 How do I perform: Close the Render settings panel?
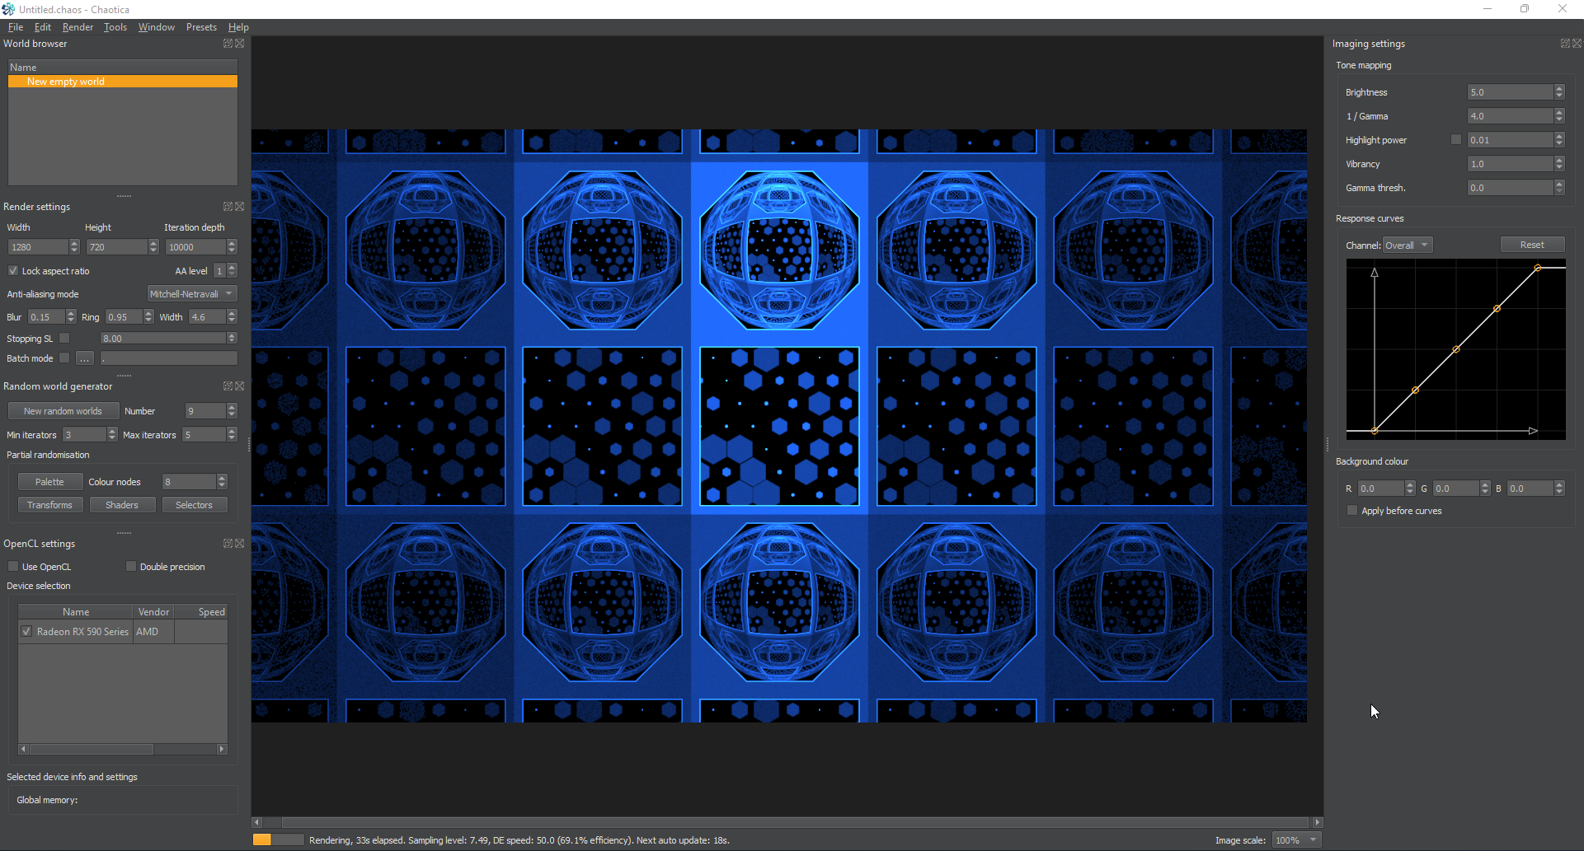click(240, 207)
